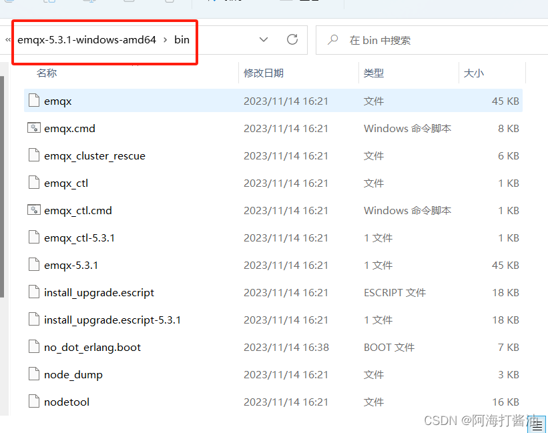This screenshot has width=548, height=433.
Task: Click the 7 KB size of no_dot_erlang.boot
Action: [x=509, y=348]
